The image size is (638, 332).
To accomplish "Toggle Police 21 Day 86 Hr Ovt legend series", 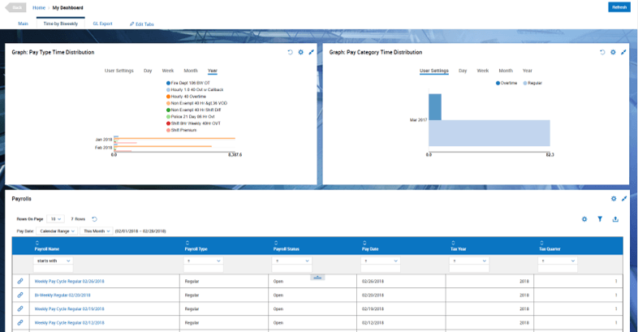I will 191,116.
